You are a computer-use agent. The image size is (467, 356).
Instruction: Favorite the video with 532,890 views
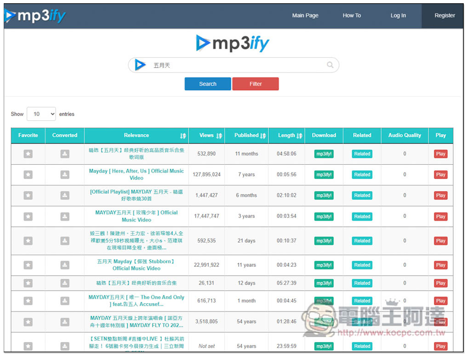(28, 154)
